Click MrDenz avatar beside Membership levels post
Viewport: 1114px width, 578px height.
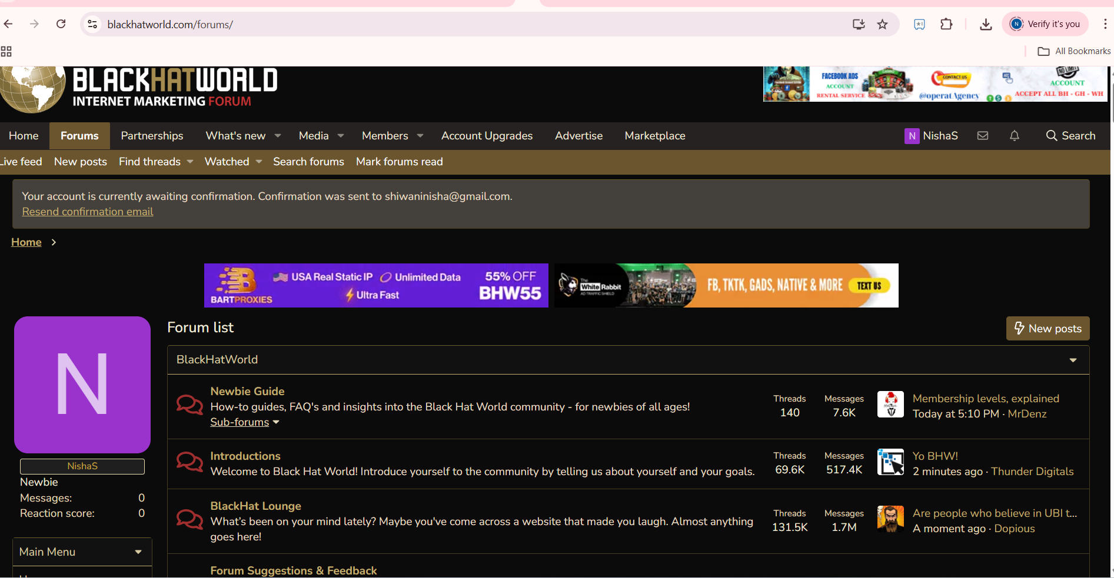(x=890, y=405)
